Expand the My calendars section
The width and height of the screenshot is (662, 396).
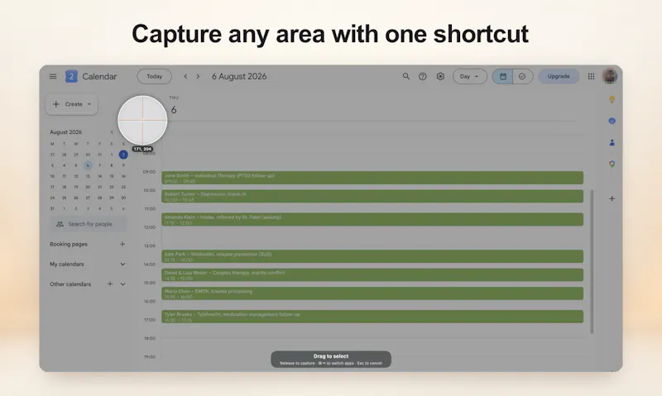pos(122,265)
